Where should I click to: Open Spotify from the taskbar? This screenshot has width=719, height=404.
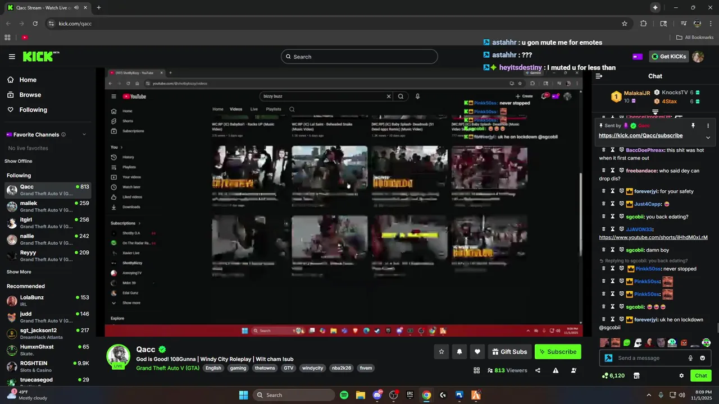(344, 395)
